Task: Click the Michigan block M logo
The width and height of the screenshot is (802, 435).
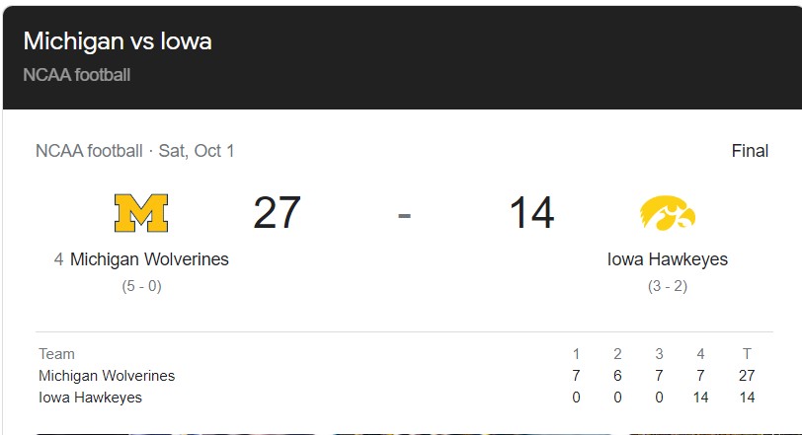Action: click(141, 213)
